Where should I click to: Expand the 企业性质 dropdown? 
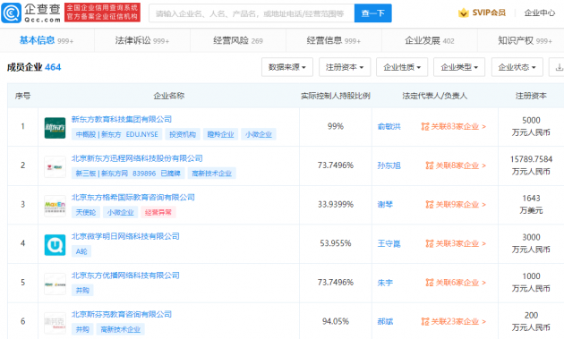402,67
